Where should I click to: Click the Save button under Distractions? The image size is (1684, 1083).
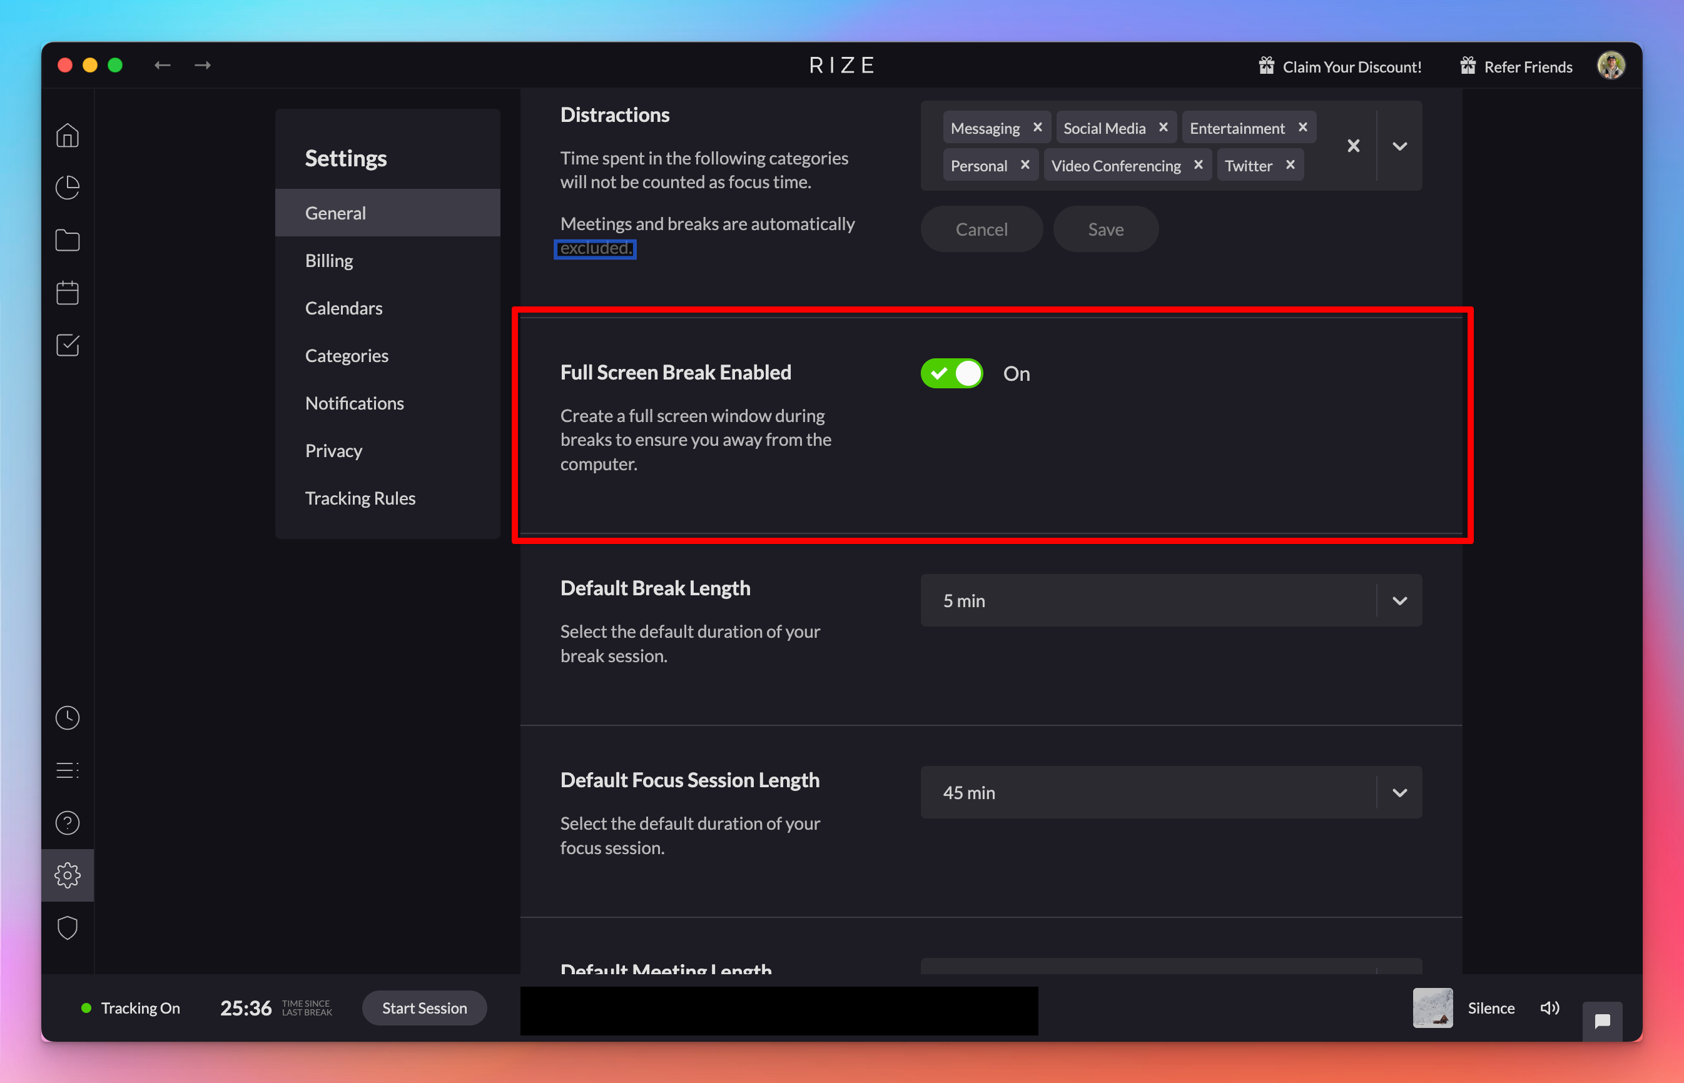click(1106, 229)
